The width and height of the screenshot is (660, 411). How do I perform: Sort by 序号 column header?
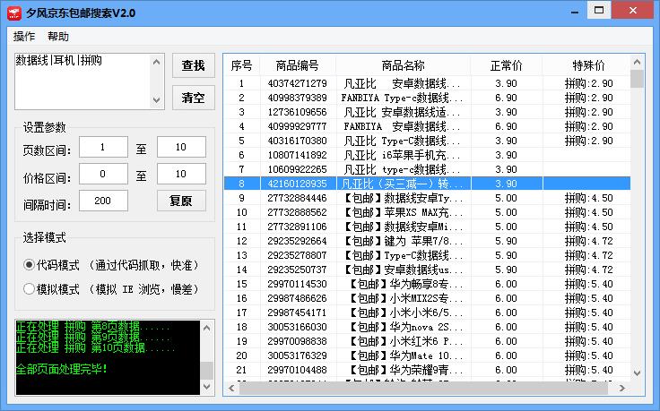point(241,65)
